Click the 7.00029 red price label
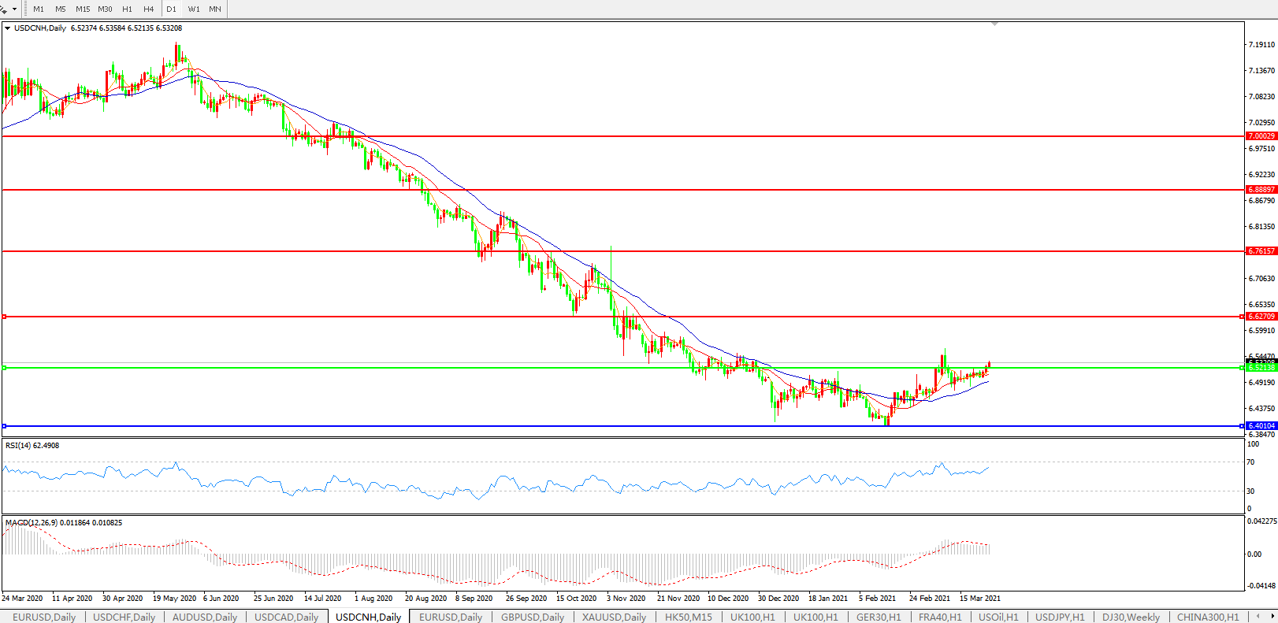Viewport: 1278px width, 623px height. 1261,136
